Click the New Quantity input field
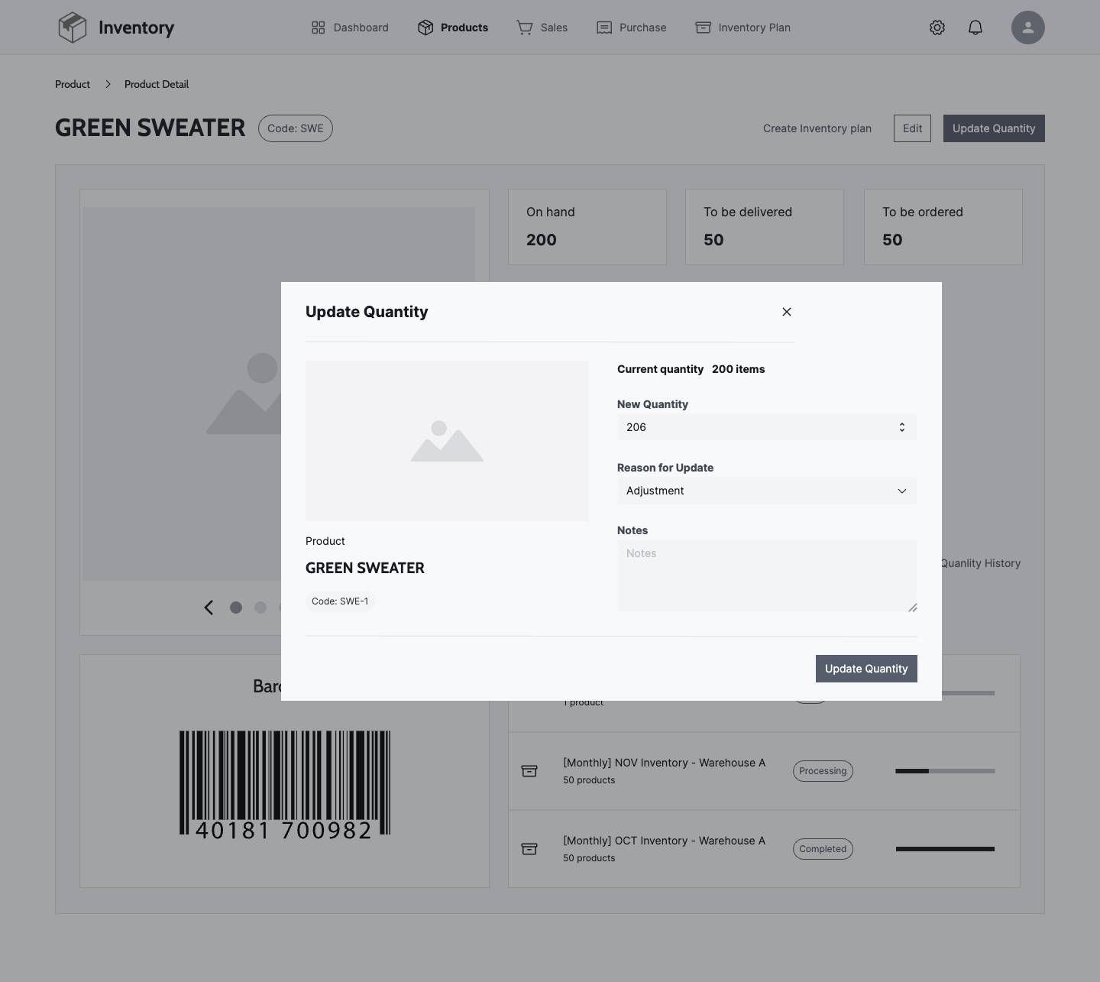The height and width of the screenshot is (982, 1100). pyautogui.click(x=767, y=427)
